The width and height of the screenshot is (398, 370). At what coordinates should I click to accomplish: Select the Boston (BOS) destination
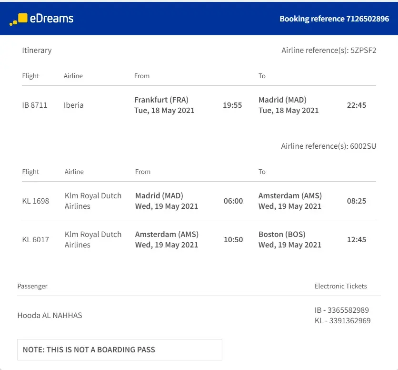(282, 234)
